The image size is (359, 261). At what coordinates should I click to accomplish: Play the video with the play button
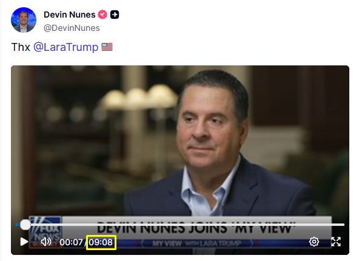point(24,242)
